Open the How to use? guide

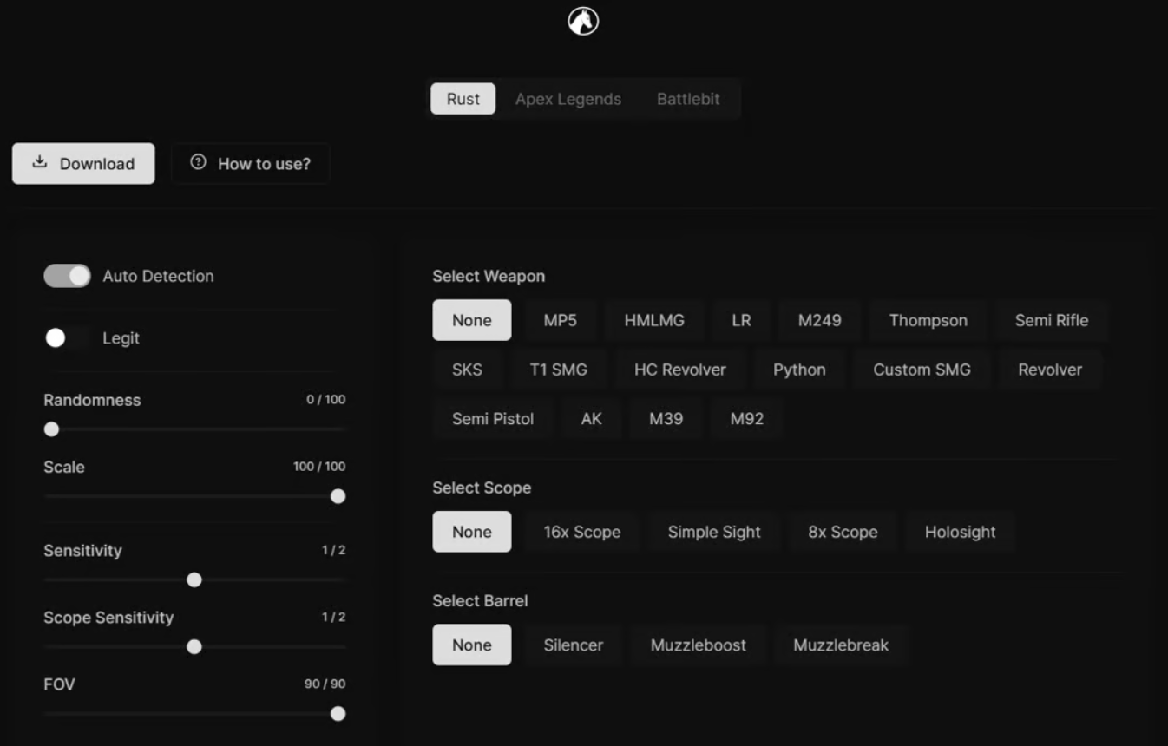pos(251,163)
